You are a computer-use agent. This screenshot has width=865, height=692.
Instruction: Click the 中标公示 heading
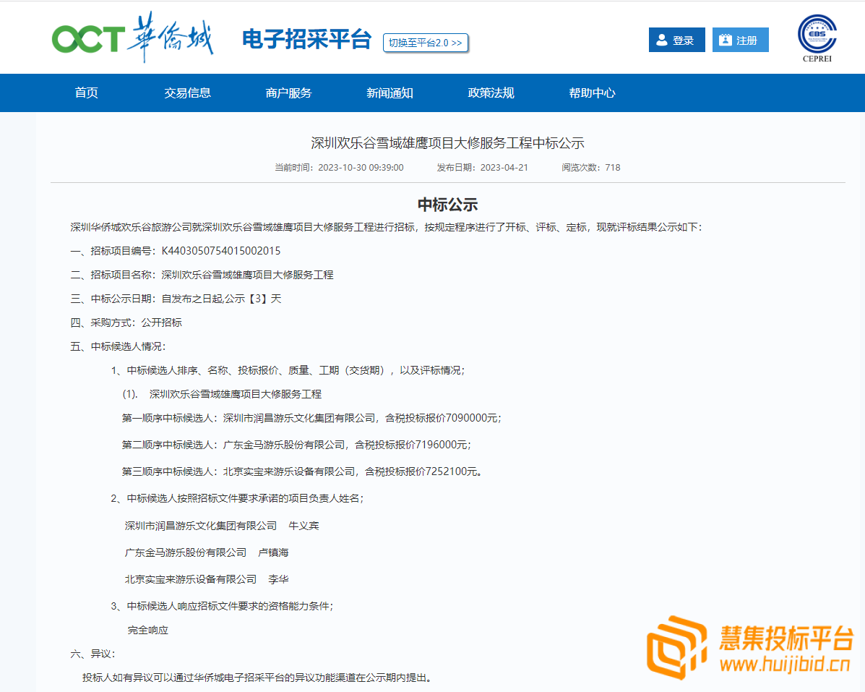point(447,205)
